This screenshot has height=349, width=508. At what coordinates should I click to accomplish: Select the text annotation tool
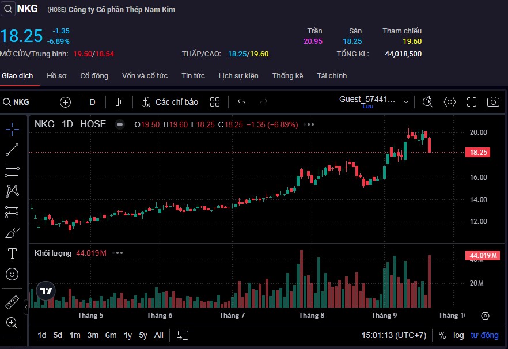[12, 253]
